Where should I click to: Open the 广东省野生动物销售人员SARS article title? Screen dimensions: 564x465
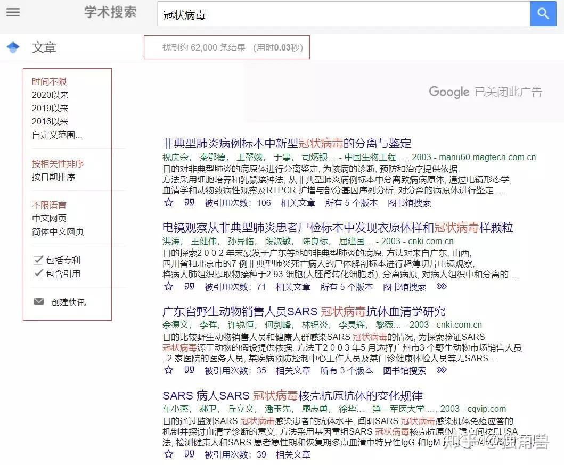(304, 311)
